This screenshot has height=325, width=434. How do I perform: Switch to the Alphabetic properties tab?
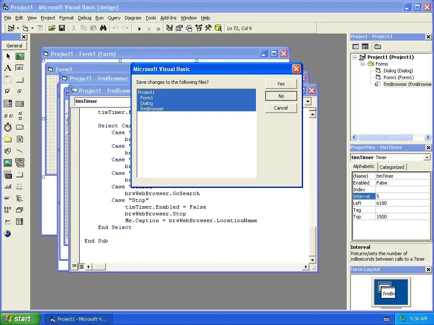click(364, 166)
